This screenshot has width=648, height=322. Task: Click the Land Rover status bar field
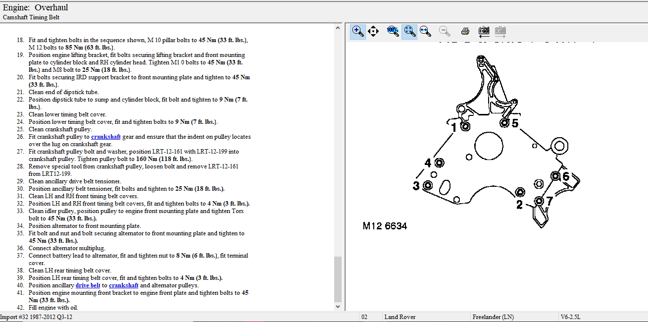[400, 317]
